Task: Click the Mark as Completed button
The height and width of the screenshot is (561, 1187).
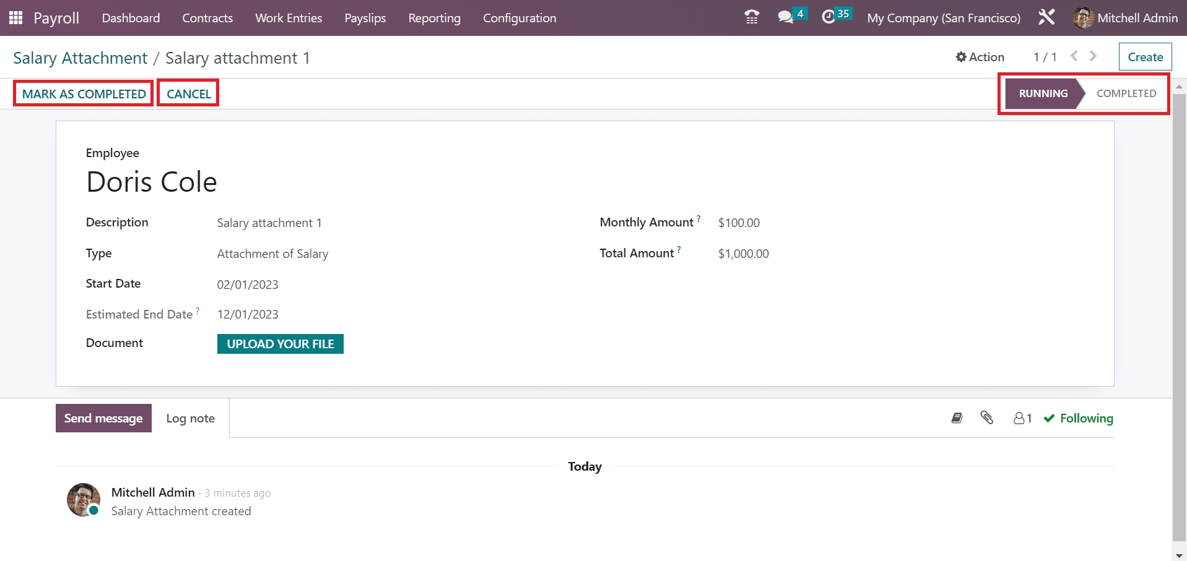Action: tap(84, 93)
